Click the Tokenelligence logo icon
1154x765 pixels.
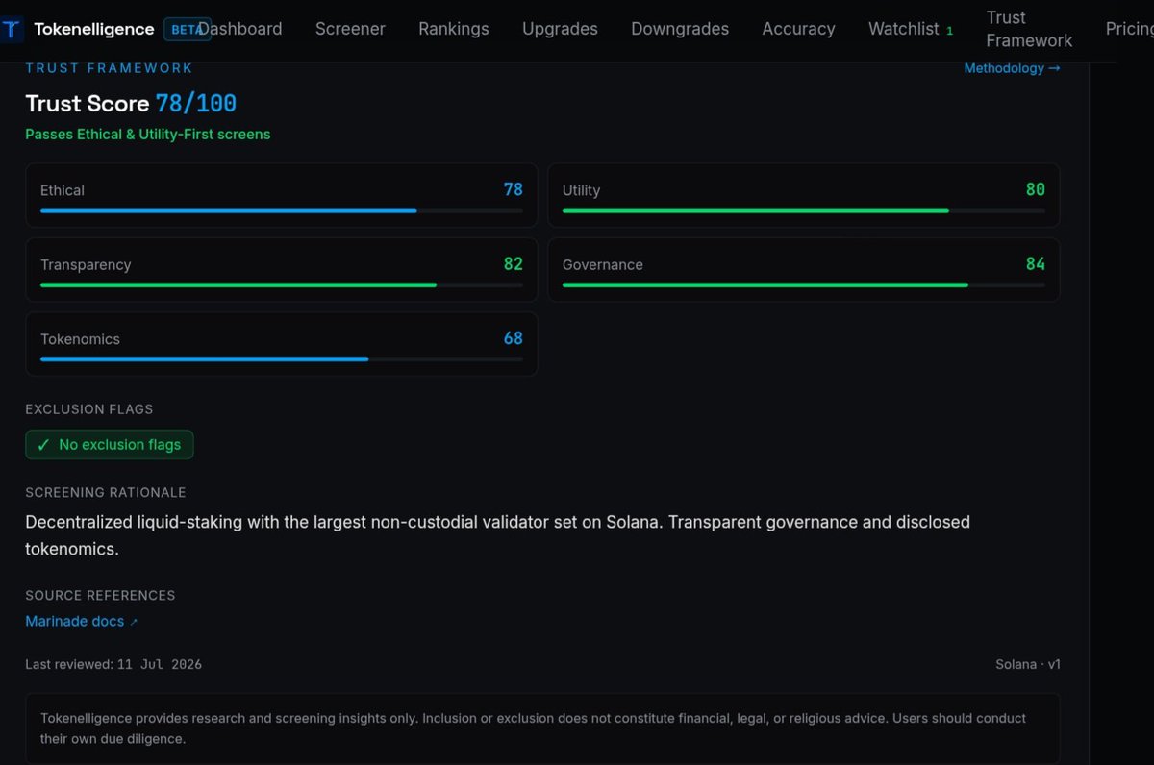click(x=12, y=29)
